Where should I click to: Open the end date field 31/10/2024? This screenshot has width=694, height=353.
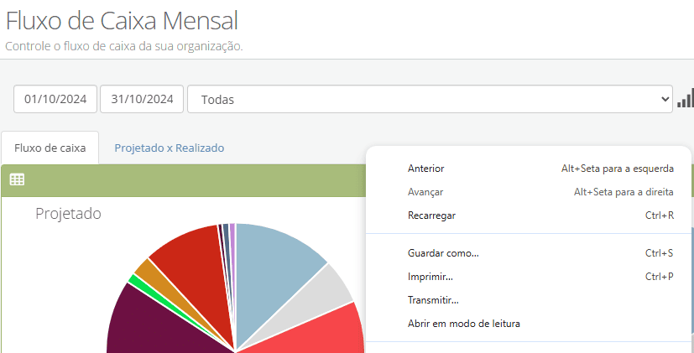click(142, 99)
